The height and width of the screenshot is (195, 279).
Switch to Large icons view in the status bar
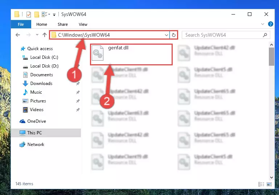(x=269, y=184)
